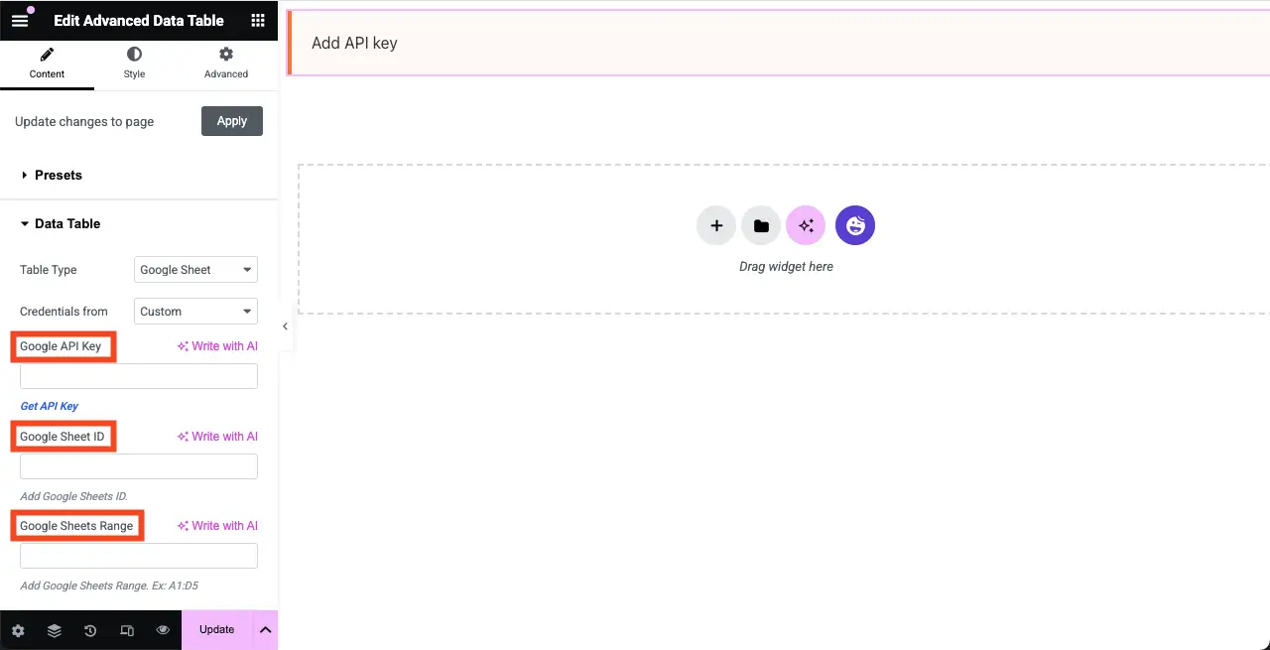Open the widgets grid panel icon
Image resolution: width=1270 pixels, height=650 pixels.
[x=258, y=20]
